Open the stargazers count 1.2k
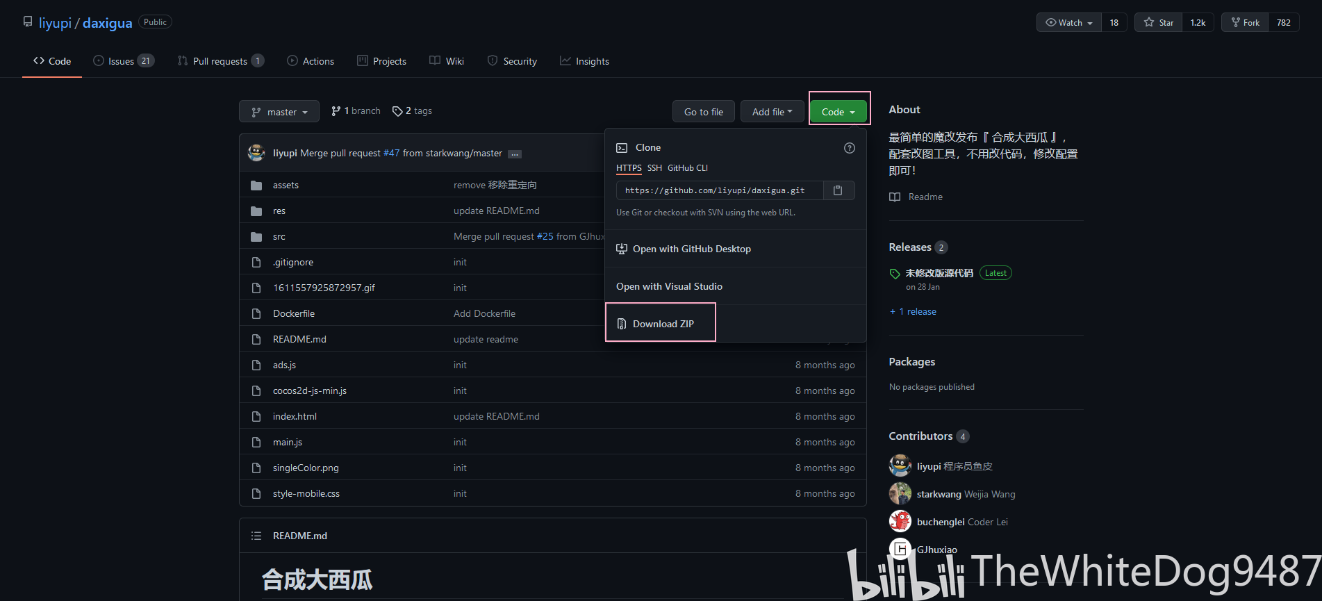This screenshot has width=1322, height=601. pos(1198,22)
